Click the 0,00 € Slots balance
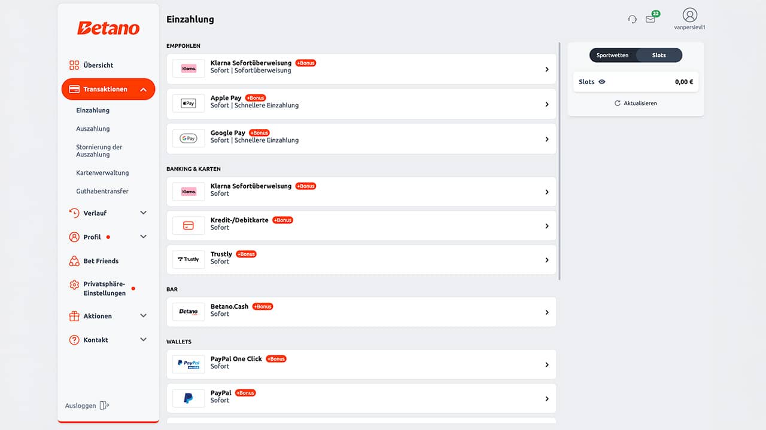 (684, 82)
